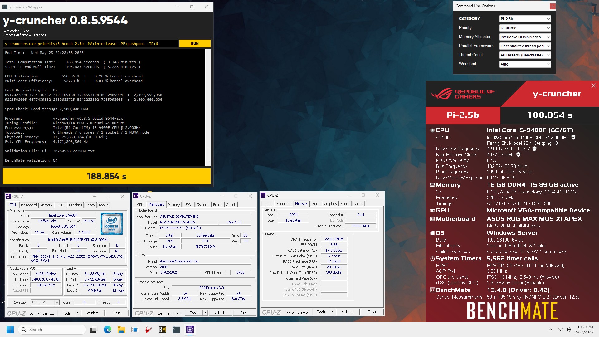Close the BenchMate result panel
Image resolution: width=599 pixels, height=337 pixels.
(593, 85)
